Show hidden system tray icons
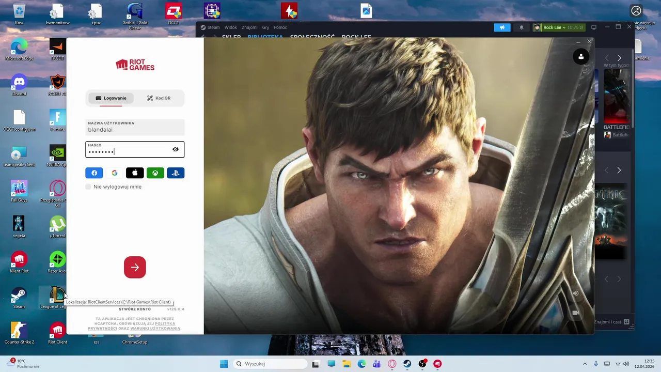This screenshot has width=661, height=372. (x=585, y=364)
